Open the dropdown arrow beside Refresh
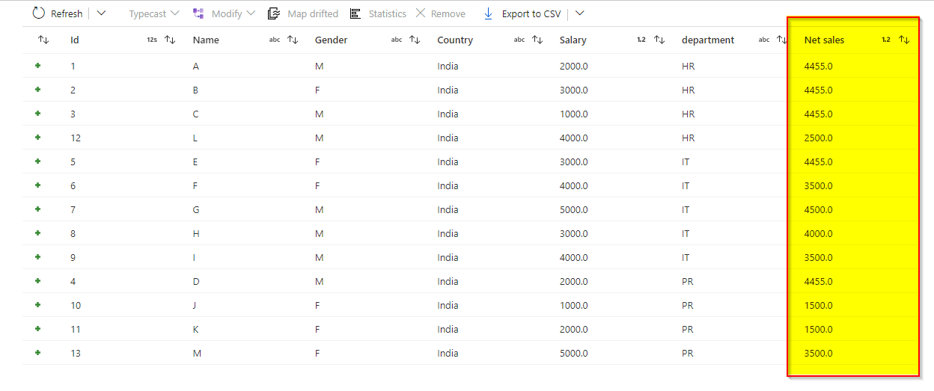The image size is (934, 391). 102,13
